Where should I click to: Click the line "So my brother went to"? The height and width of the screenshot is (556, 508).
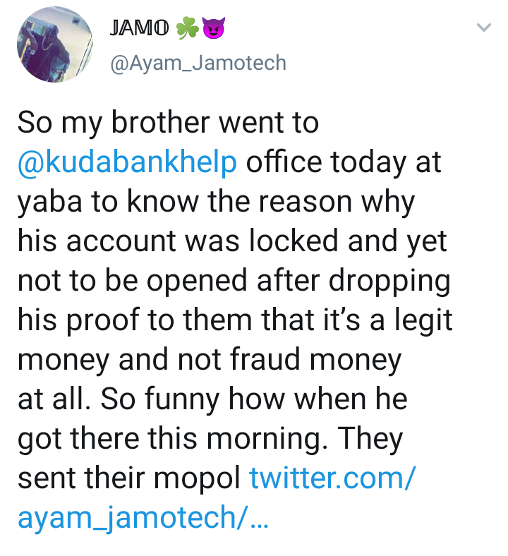168,123
